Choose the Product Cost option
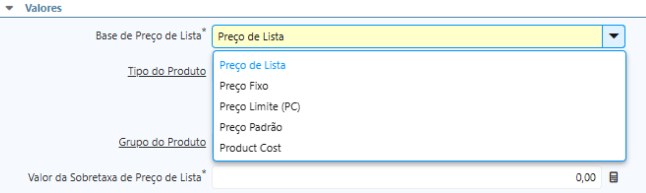Image resolution: width=646 pixels, height=193 pixels. coord(250,148)
